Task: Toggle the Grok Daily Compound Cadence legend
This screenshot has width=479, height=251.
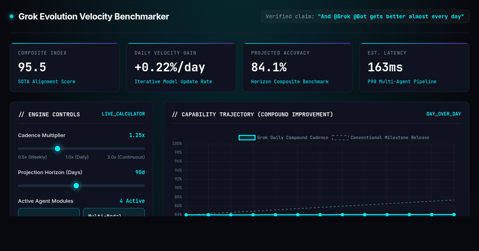Action: pyautogui.click(x=283, y=137)
